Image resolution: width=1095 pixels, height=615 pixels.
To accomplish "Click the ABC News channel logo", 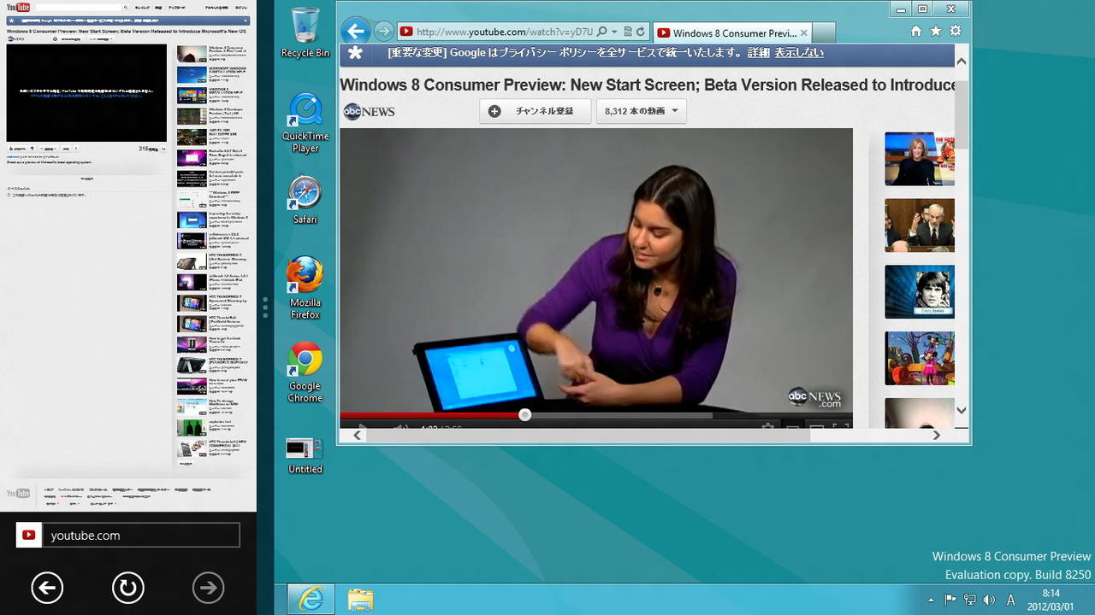I will [369, 111].
